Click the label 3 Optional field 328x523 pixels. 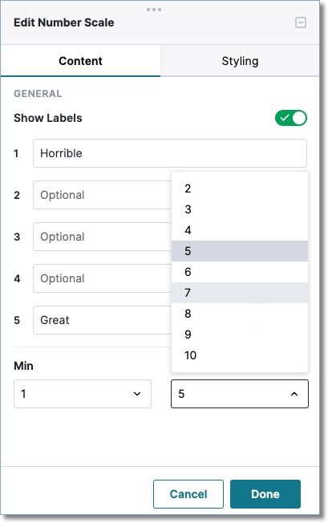point(102,237)
